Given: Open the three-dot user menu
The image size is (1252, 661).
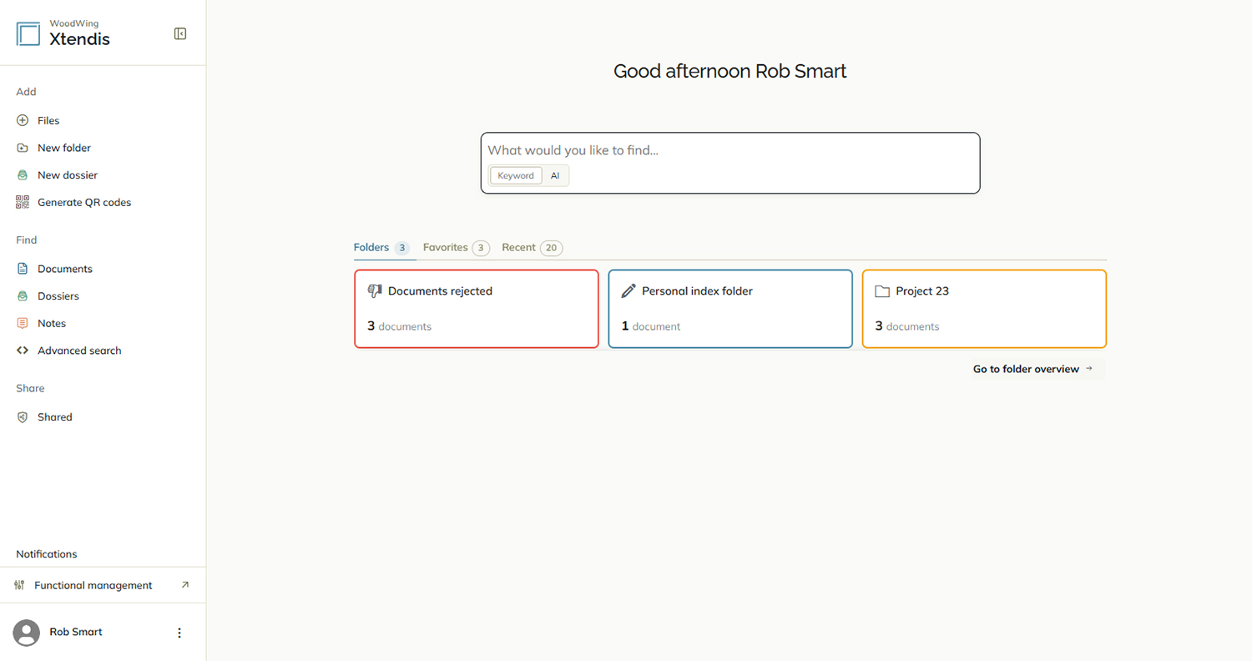Looking at the screenshot, I should (179, 633).
